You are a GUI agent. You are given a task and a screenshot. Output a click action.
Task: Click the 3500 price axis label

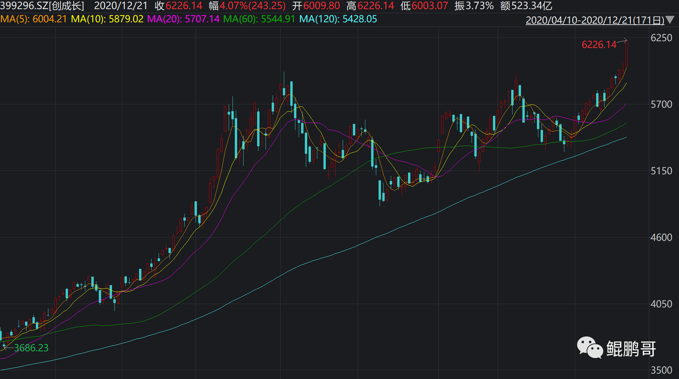point(661,370)
